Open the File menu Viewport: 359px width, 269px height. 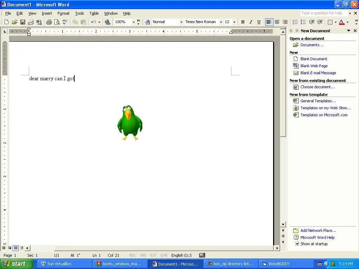click(8, 13)
